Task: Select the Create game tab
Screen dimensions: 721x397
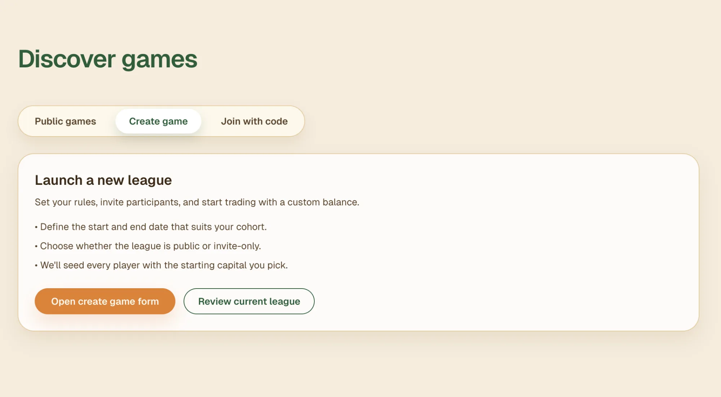Action: click(x=158, y=121)
